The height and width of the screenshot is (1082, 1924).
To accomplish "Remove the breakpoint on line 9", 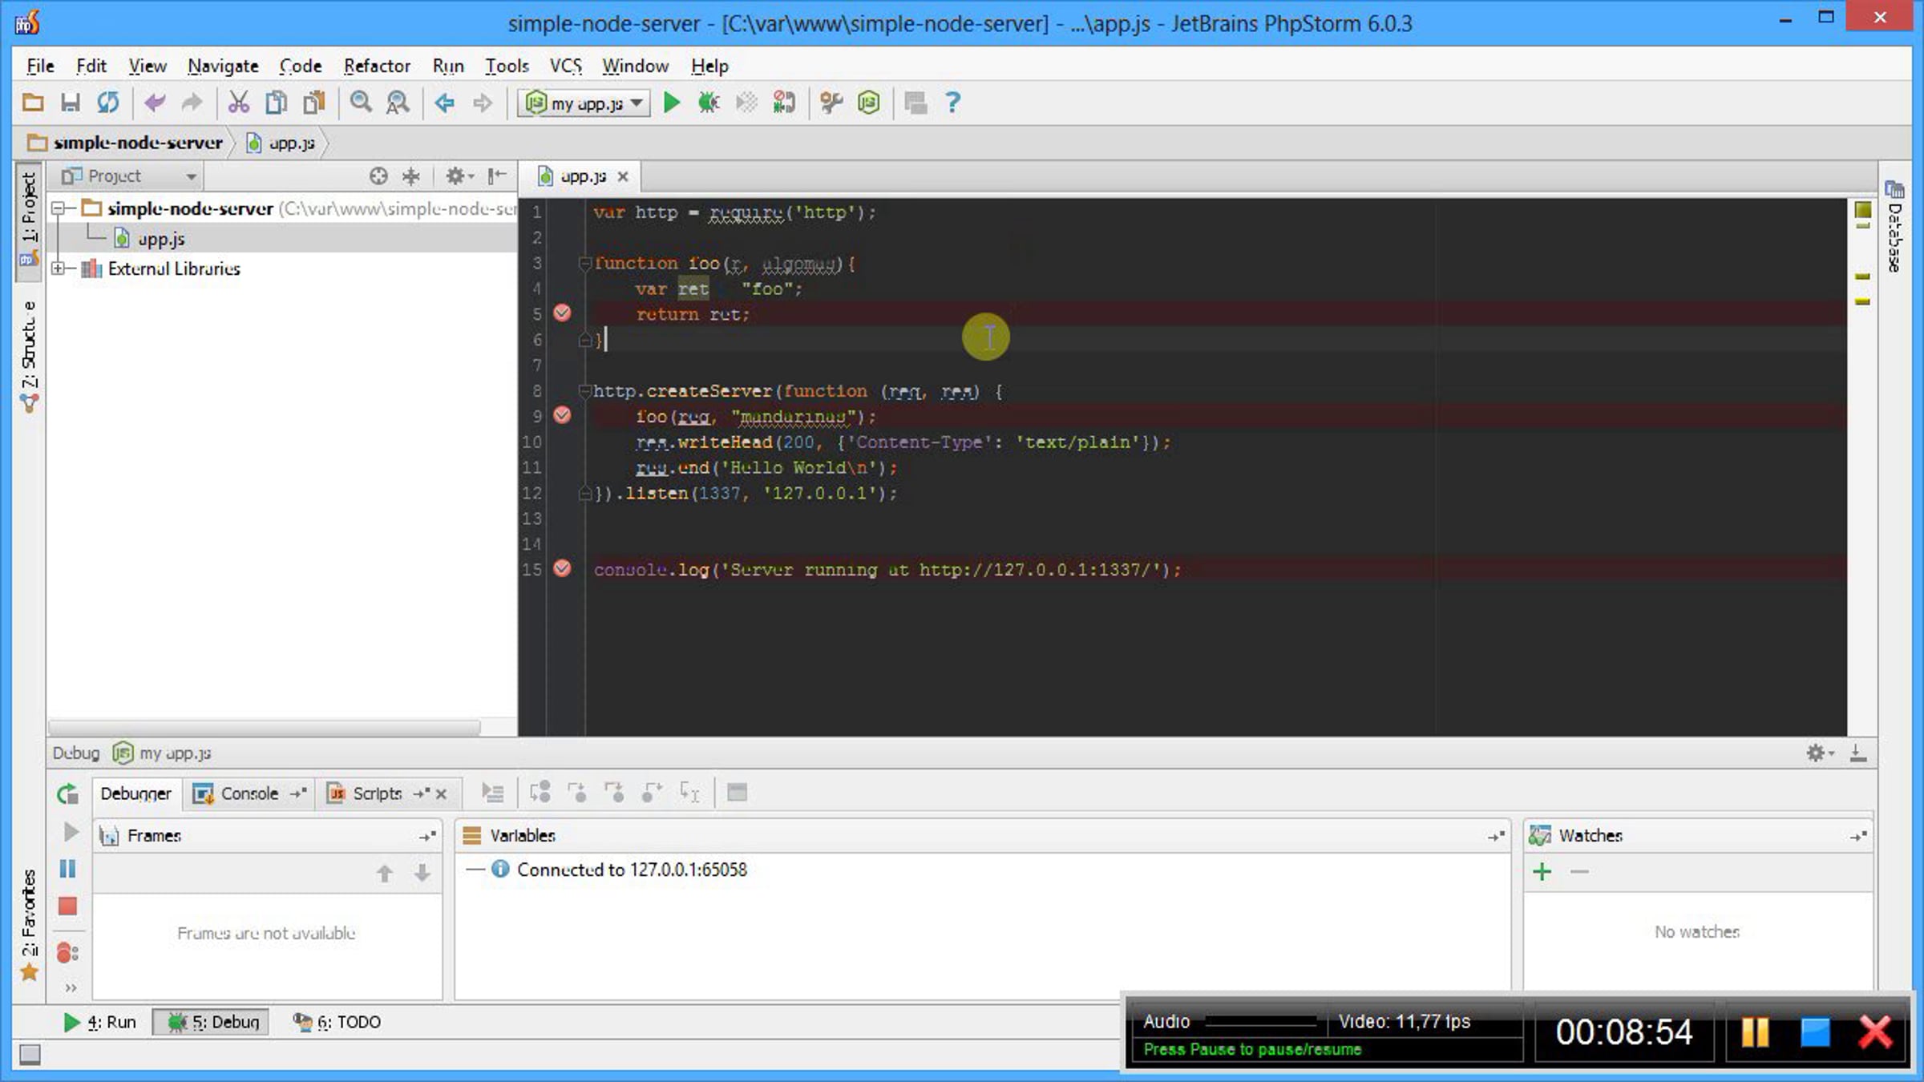I will 563,415.
